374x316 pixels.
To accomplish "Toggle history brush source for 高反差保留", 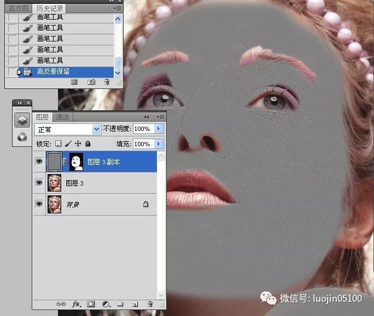I will 12,71.
